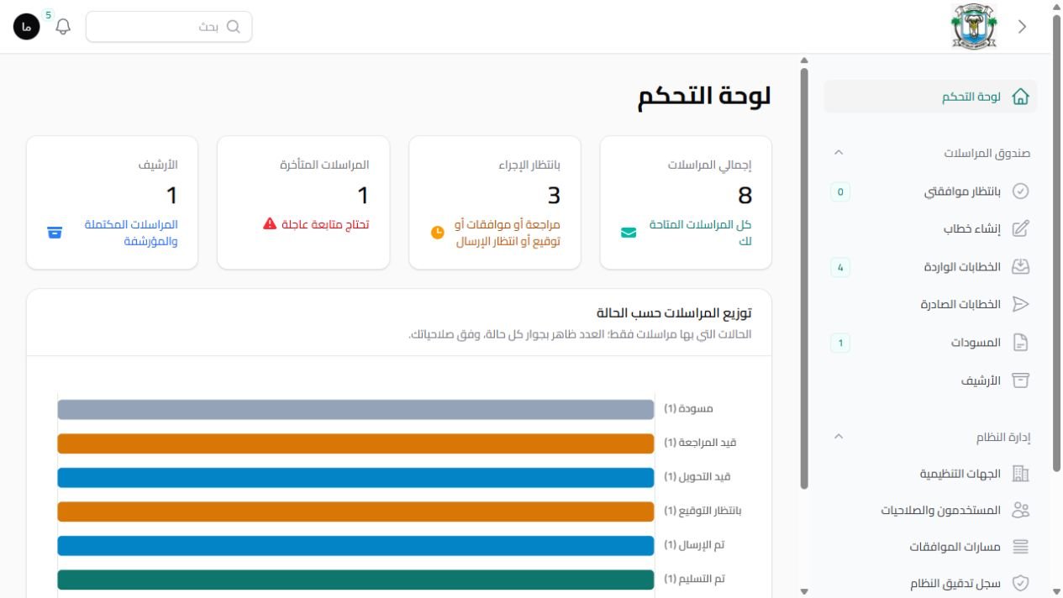1063x598 pixels.
Task: Open مسارات الموافقات menu item
Action: 930,547
